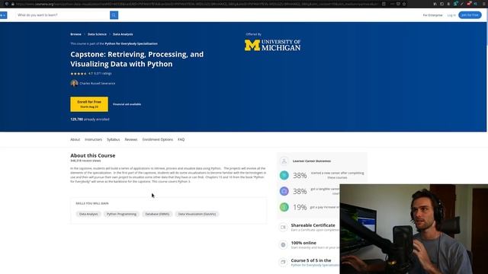Click the '100% online' heading text
The width and height of the screenshot is (488, 274).
(303, 243)
